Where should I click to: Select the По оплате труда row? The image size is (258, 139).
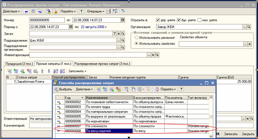pyautogui.click(x=132, y=107)
